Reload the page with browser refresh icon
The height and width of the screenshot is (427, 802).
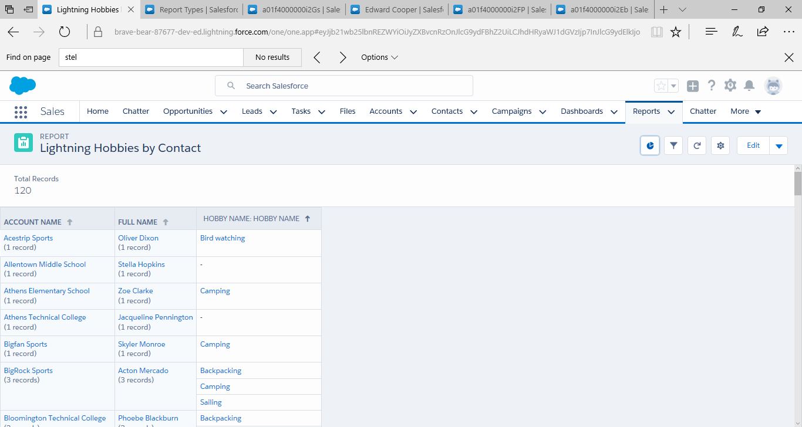click(65, 32)
